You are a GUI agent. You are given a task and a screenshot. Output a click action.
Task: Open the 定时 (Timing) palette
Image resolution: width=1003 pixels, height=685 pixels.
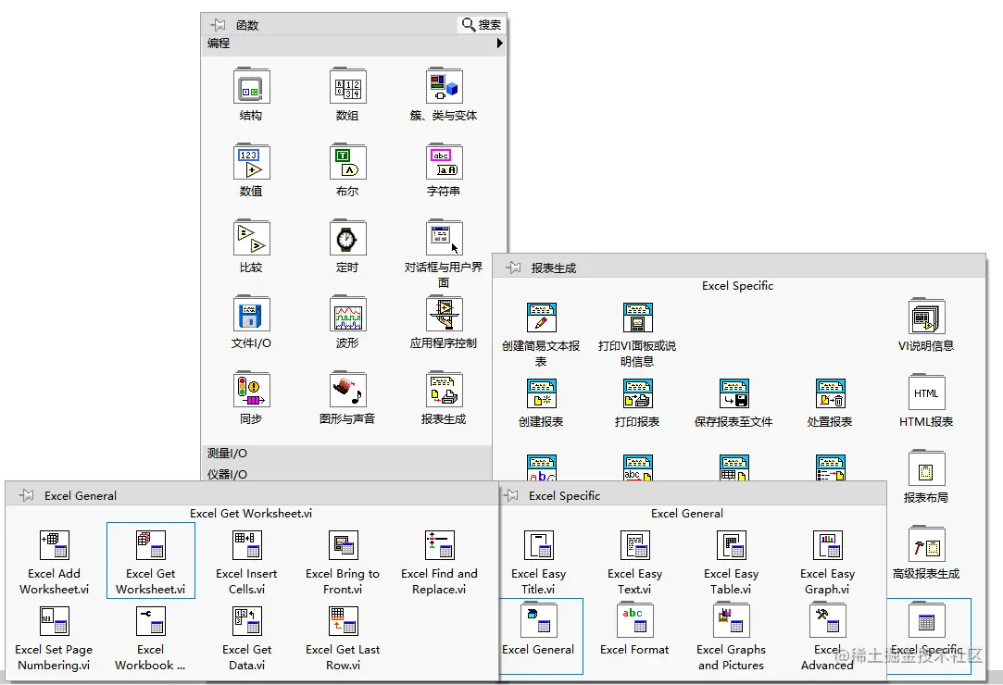[x=348, y=239]
